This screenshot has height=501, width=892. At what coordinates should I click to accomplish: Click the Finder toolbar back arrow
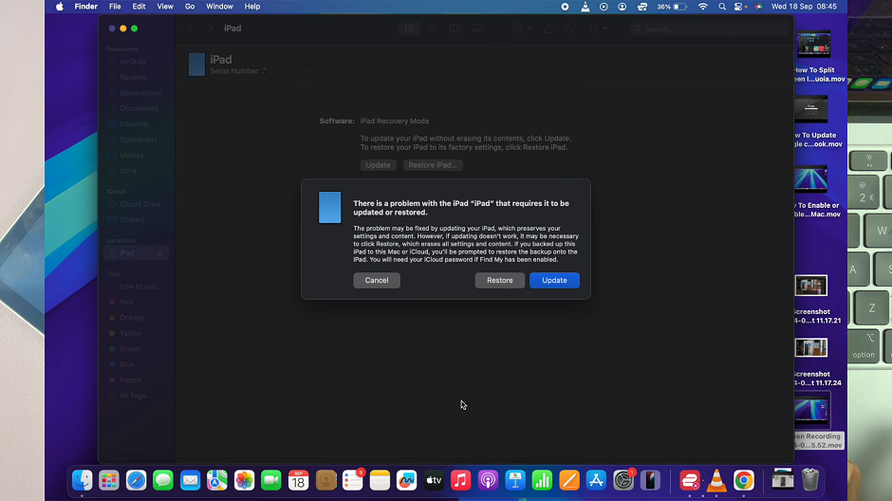[191, 28]
